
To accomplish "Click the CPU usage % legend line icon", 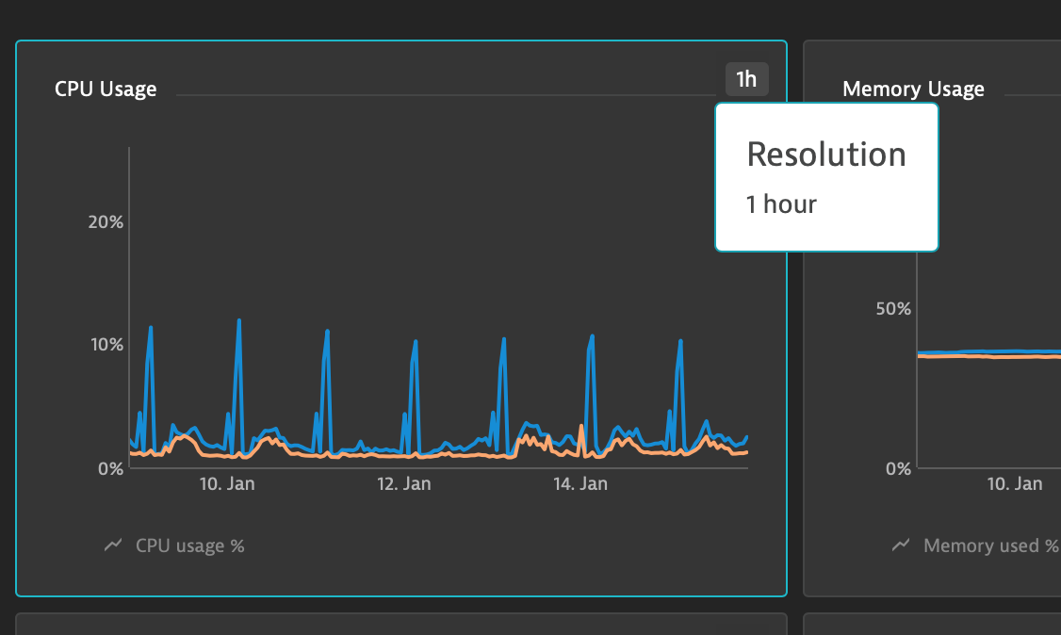I will (x=113, y=545).
